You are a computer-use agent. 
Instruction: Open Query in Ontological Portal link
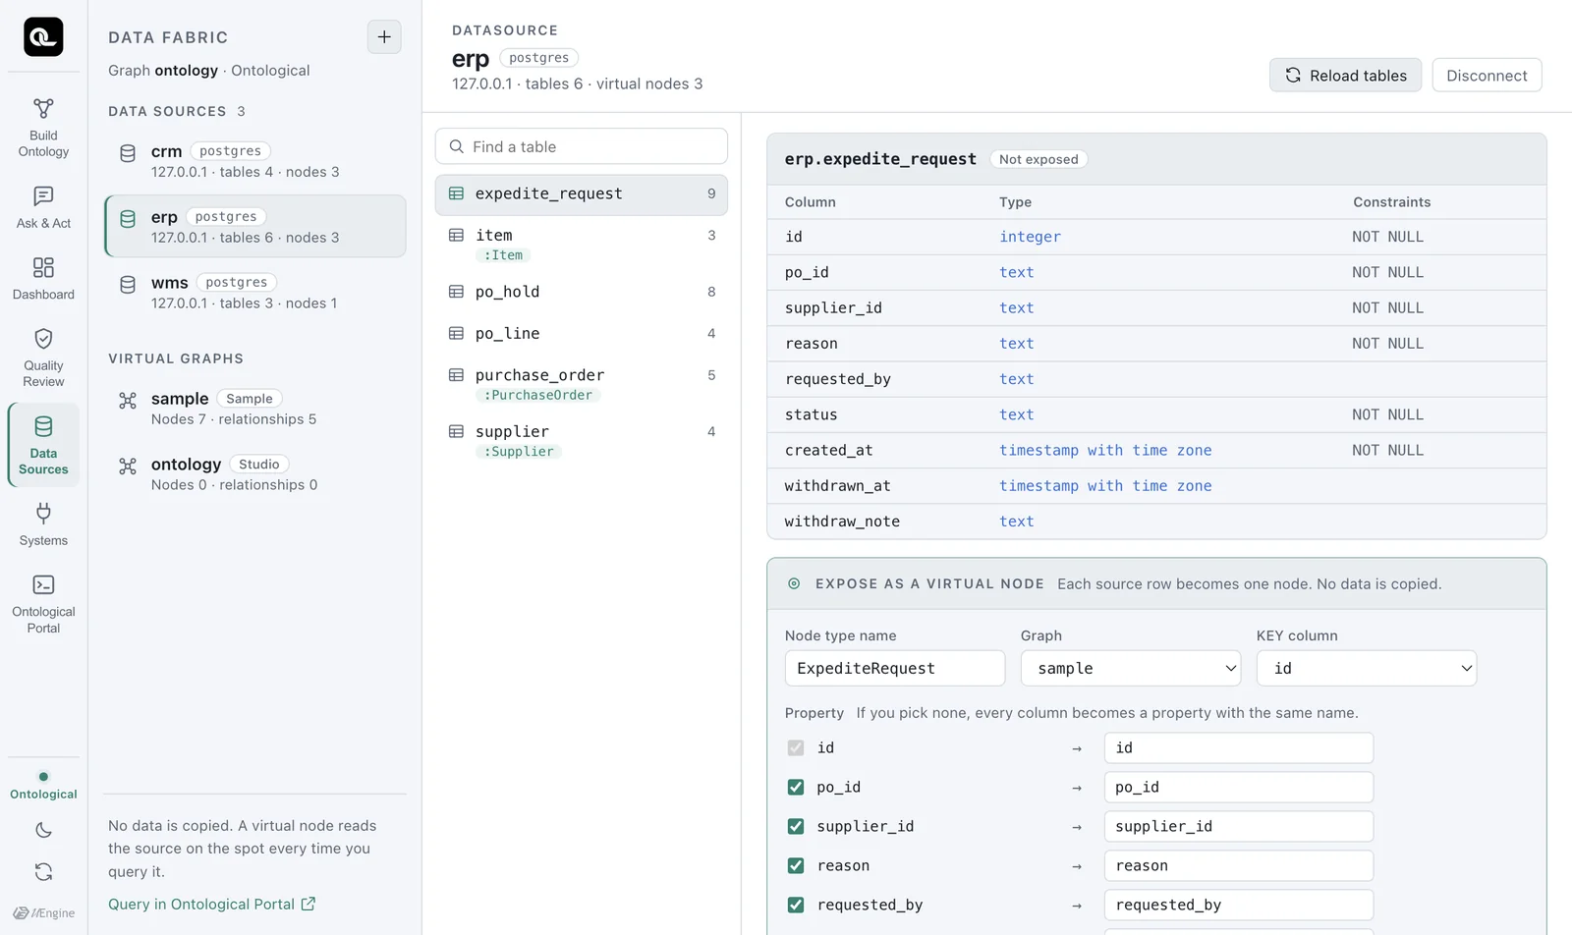coord(211,905)
